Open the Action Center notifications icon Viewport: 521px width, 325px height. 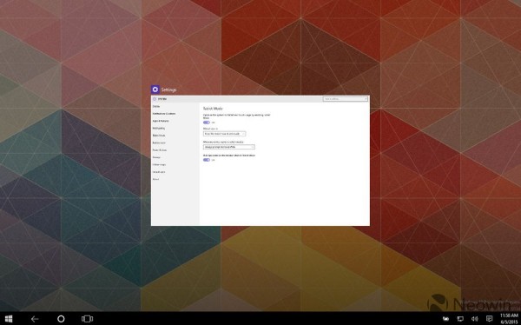click(x=489, y=319)
